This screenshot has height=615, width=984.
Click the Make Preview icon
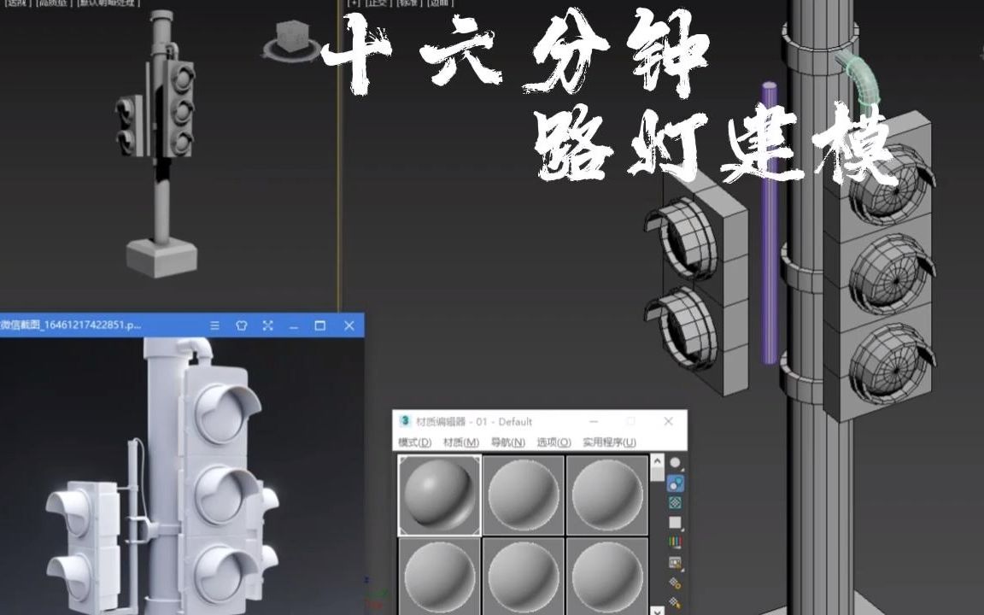(675, 562)
